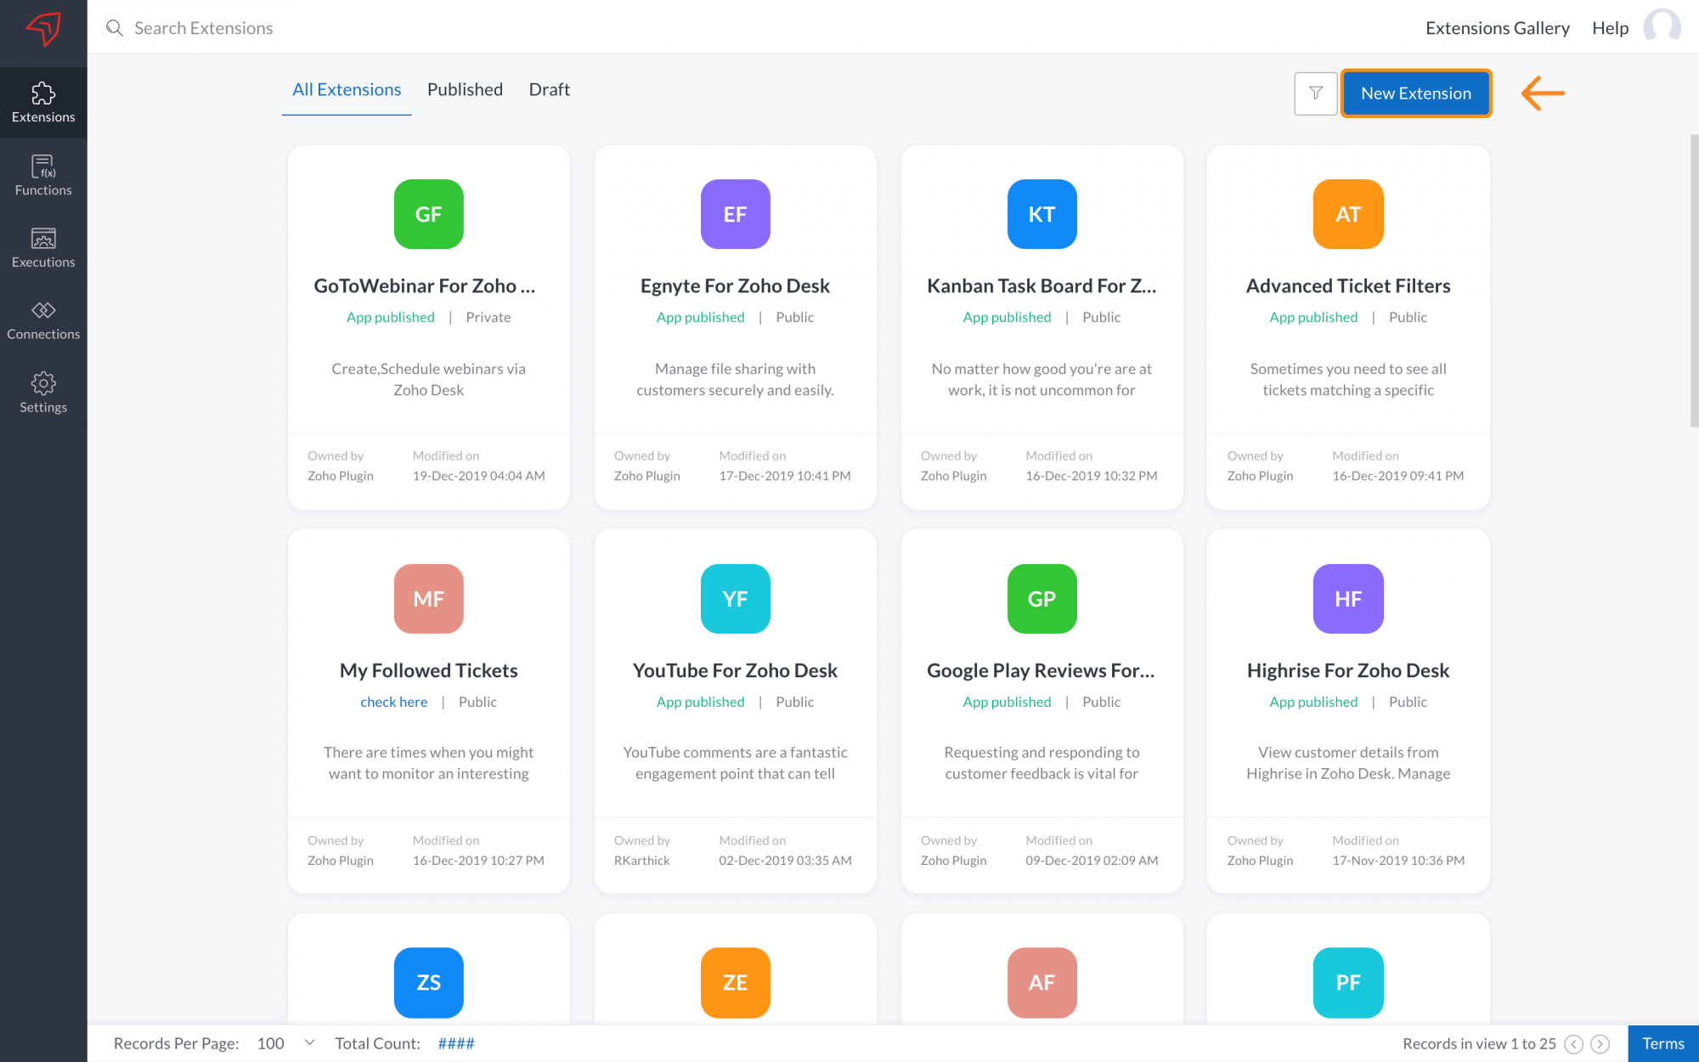Click the Terms button

pos(1662,1043)
